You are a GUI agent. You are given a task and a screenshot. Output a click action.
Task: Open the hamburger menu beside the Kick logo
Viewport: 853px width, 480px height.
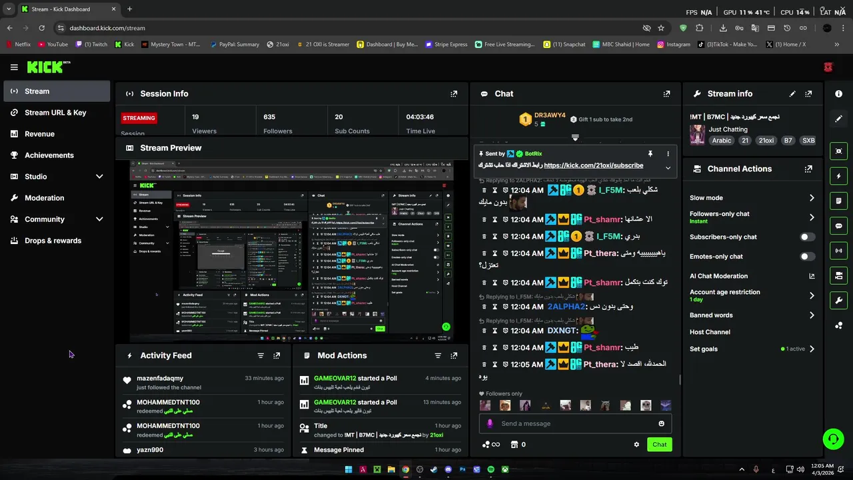(14, 67)
